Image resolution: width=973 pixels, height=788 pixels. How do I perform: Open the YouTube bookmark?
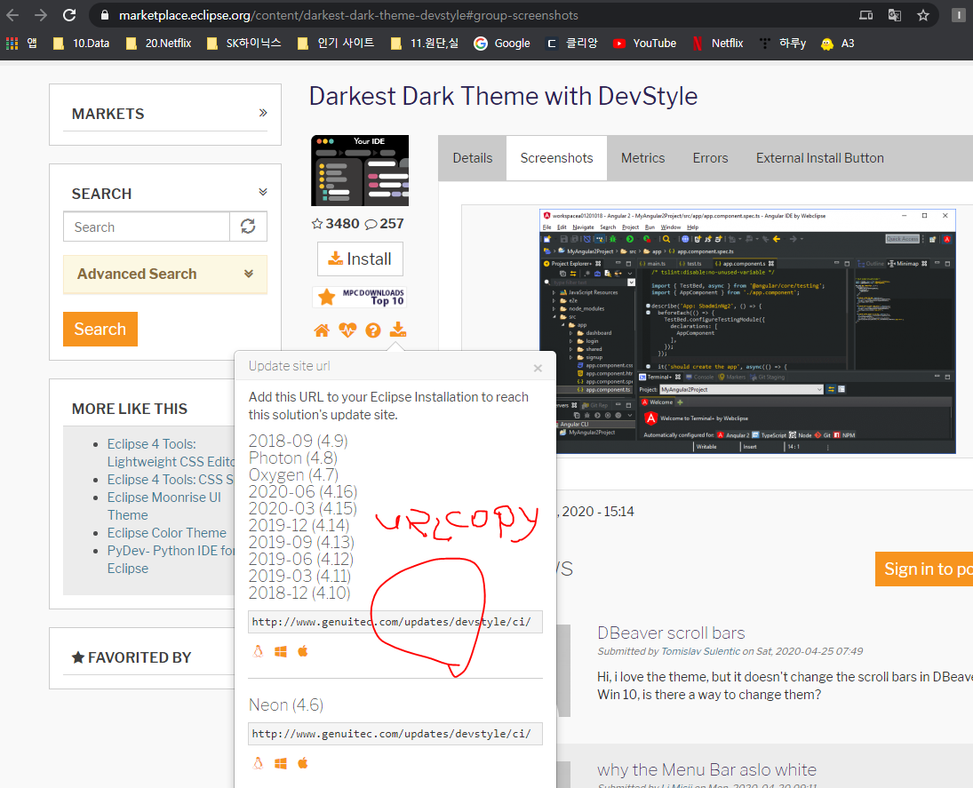(x=645, y=43)
